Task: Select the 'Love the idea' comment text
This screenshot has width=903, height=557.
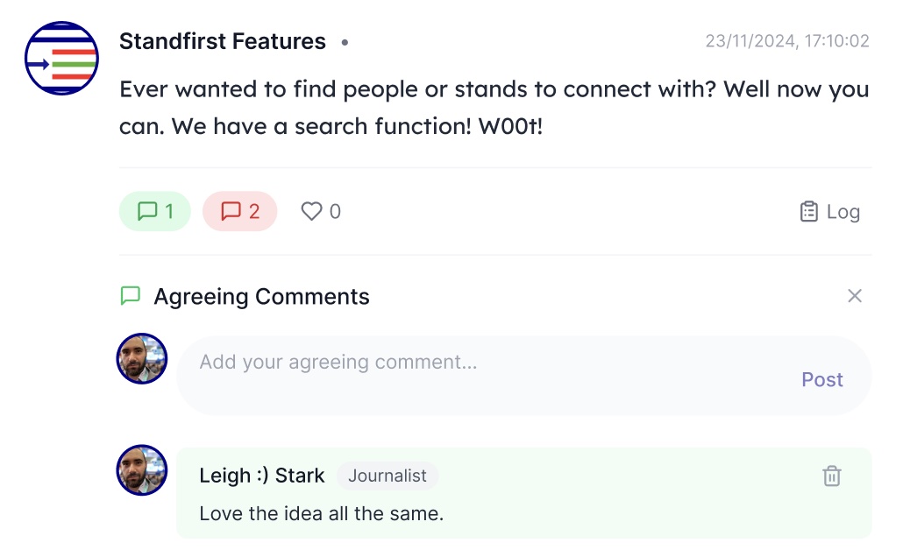Action: 322,513
